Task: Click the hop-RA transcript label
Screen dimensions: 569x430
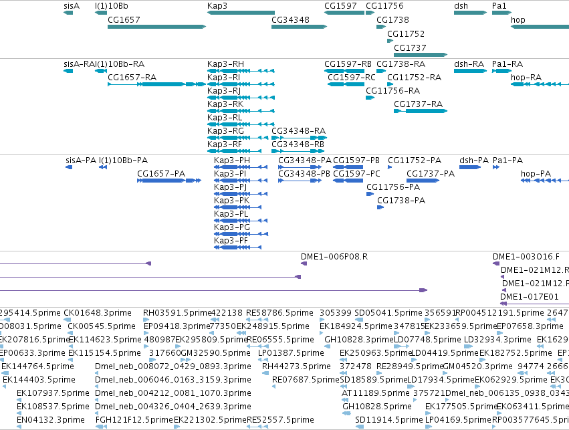Action: [526, 78]
